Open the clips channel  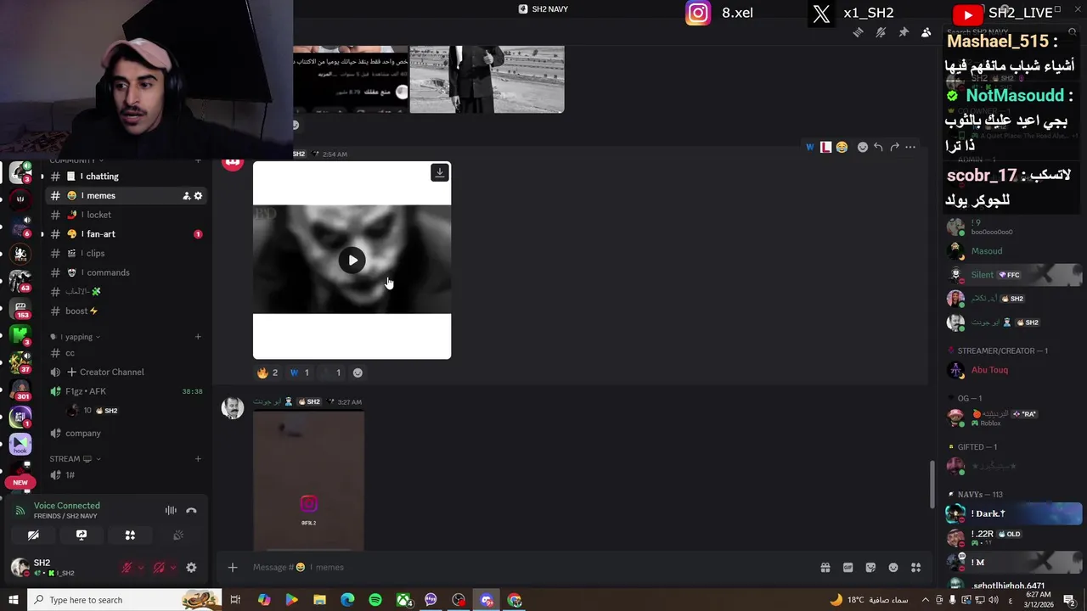tap(127, 253)
